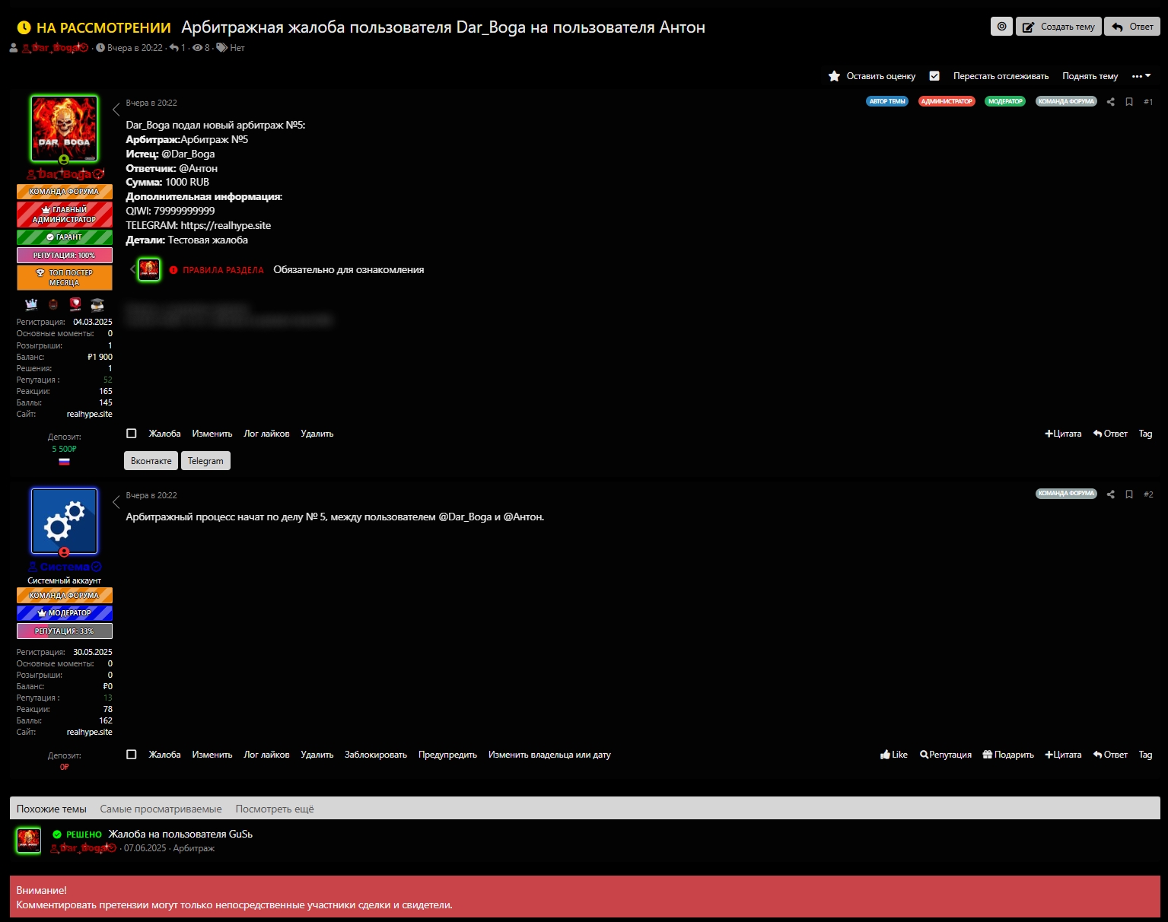Bookmark post #2 with bookmark icon

click(x=1129, y=494)
